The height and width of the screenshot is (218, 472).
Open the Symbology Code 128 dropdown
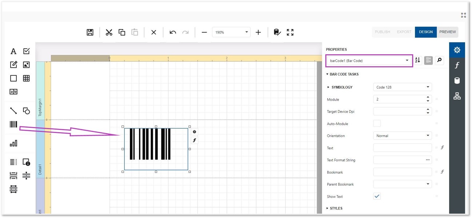click(x=402, y=87)
